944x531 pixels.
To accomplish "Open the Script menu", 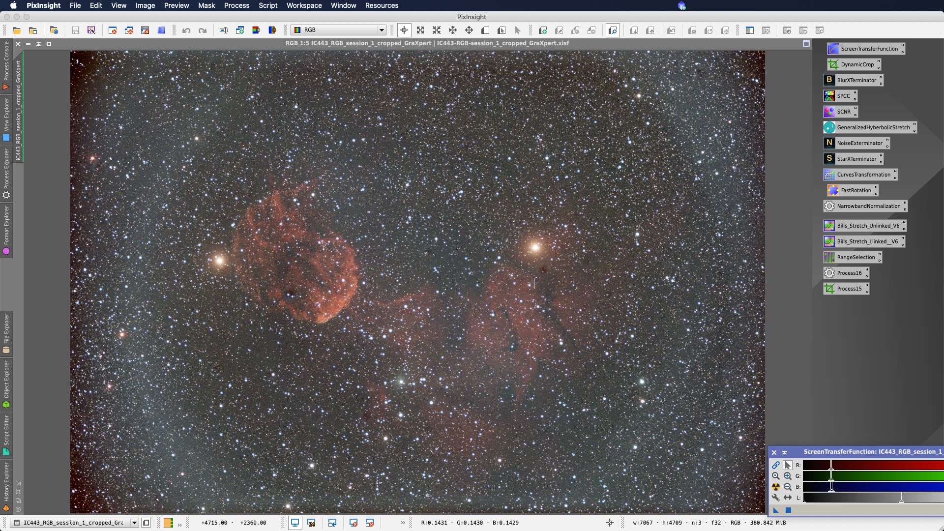I will pyautogui.click(x=268, y=5).
